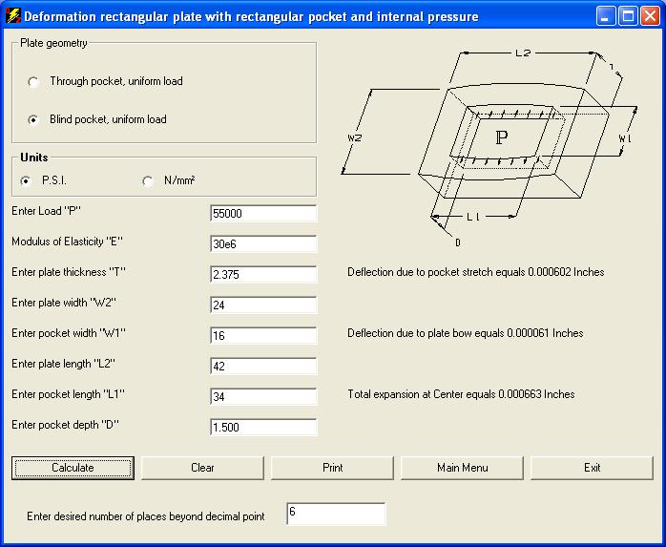Click the Plate geometry group heading
Viewport: 666px width, 547px height.
(53, 43)
